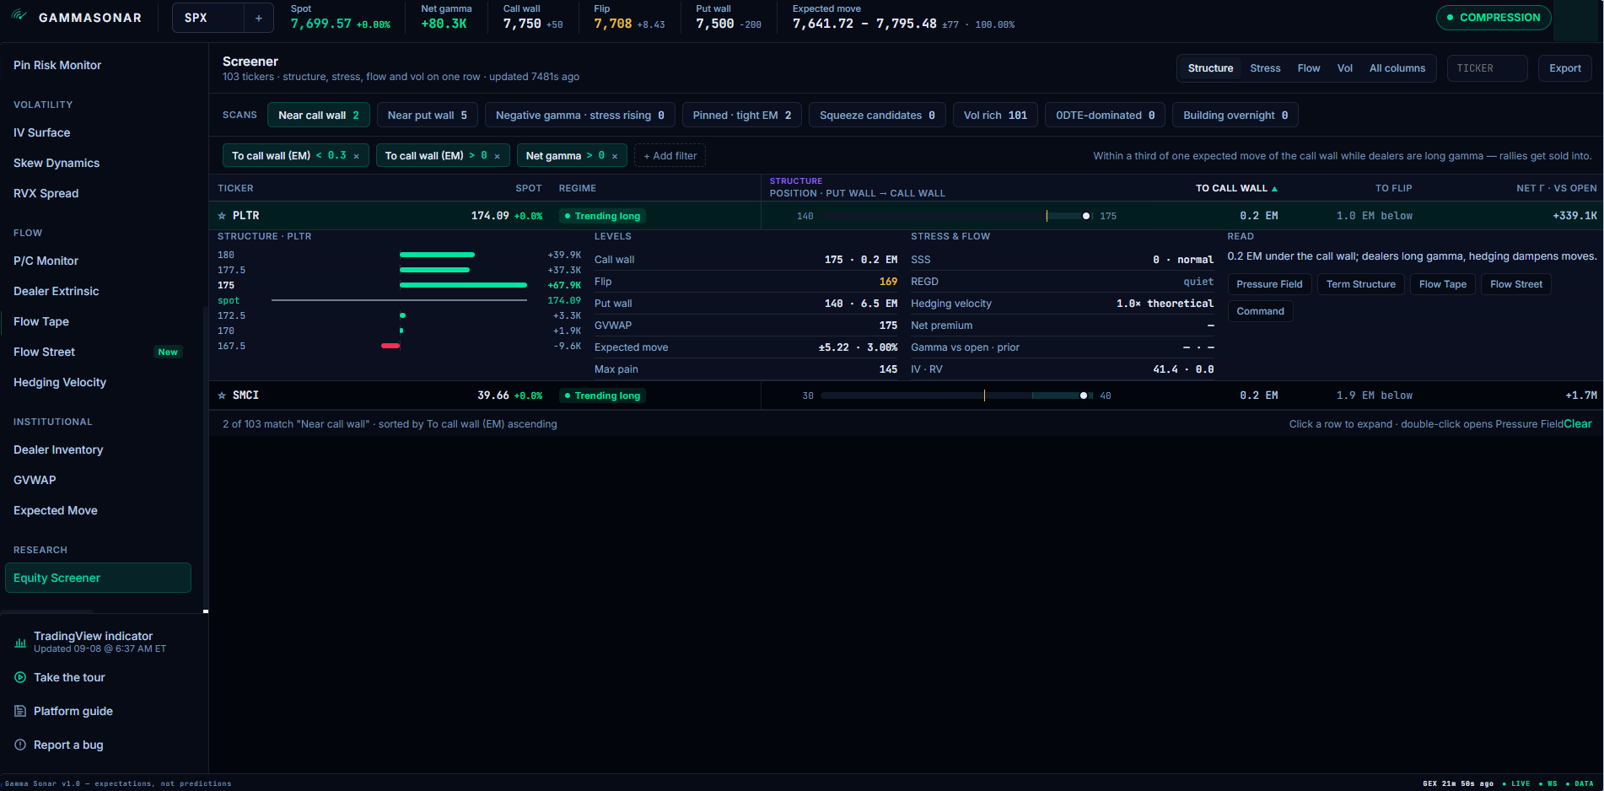The height and width of the screenshot is (791, 1604).
Task: Star the PLTR row as favorite
Action: click(222, 216)
